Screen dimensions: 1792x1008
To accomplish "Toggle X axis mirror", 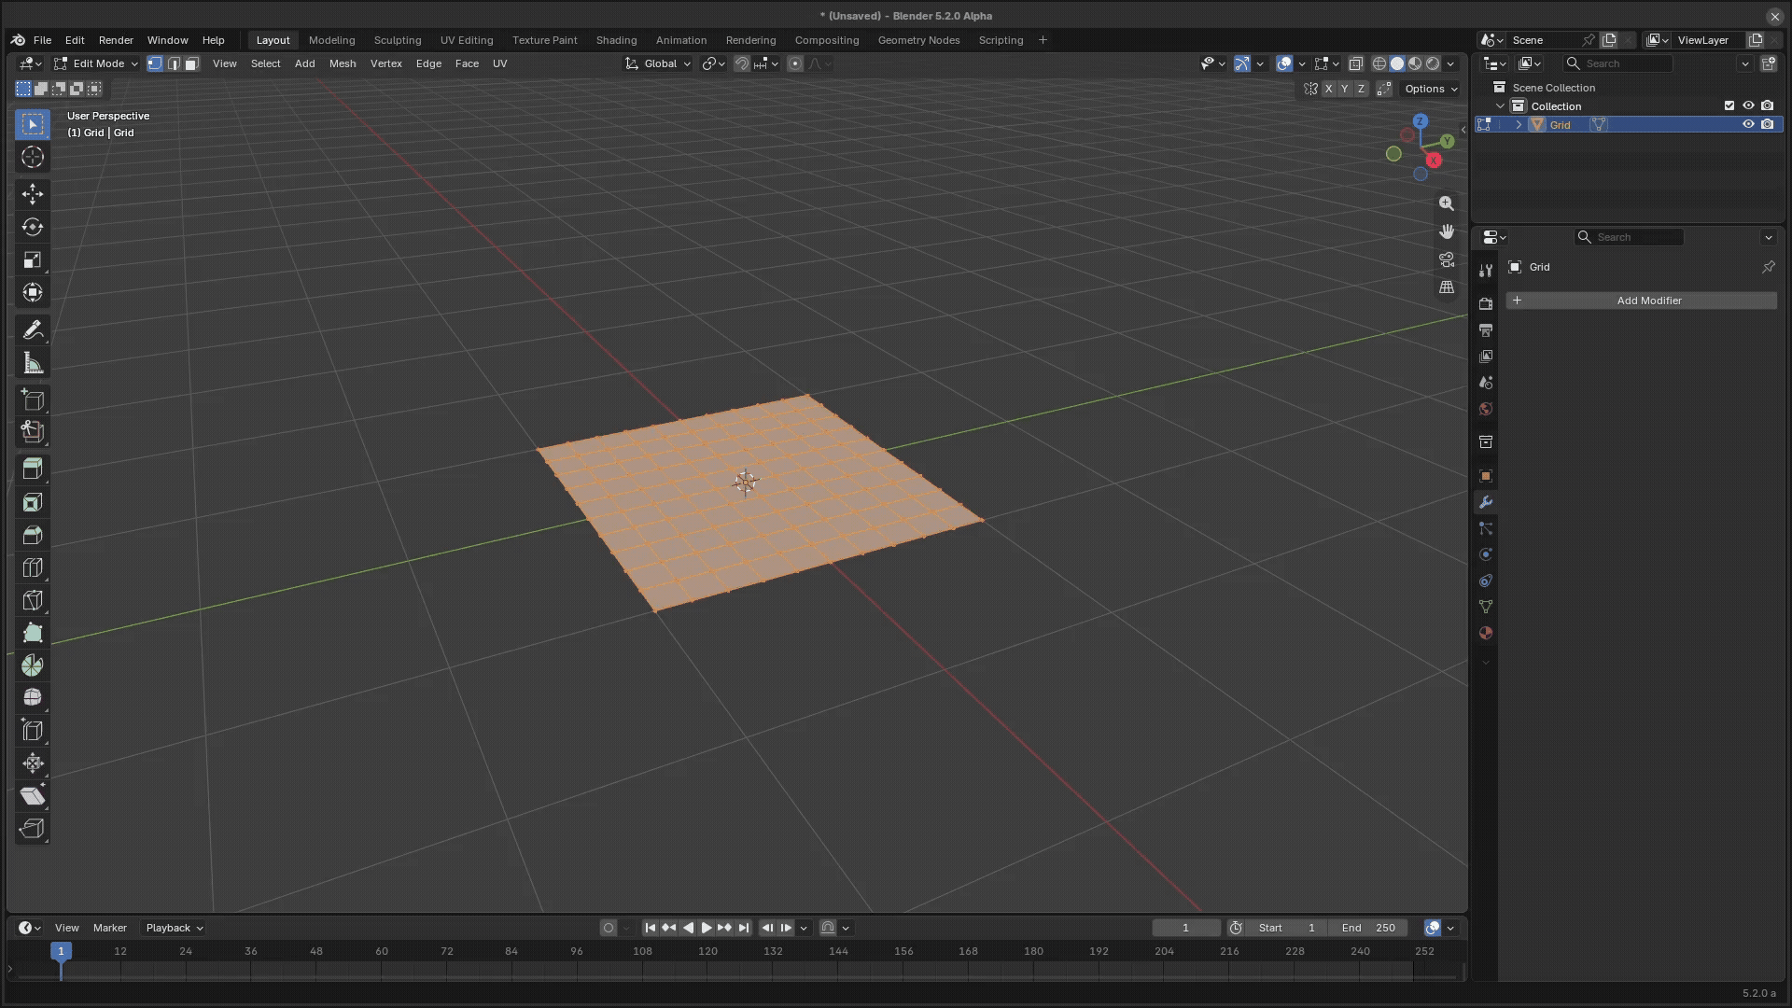I will point(1328,89).
